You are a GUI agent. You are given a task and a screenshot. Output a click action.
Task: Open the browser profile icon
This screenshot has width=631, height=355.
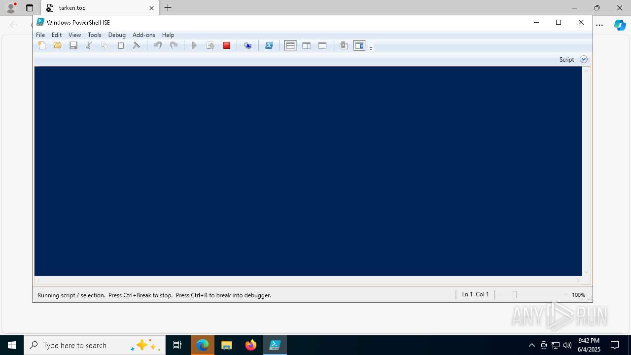[x=11, y=8]
